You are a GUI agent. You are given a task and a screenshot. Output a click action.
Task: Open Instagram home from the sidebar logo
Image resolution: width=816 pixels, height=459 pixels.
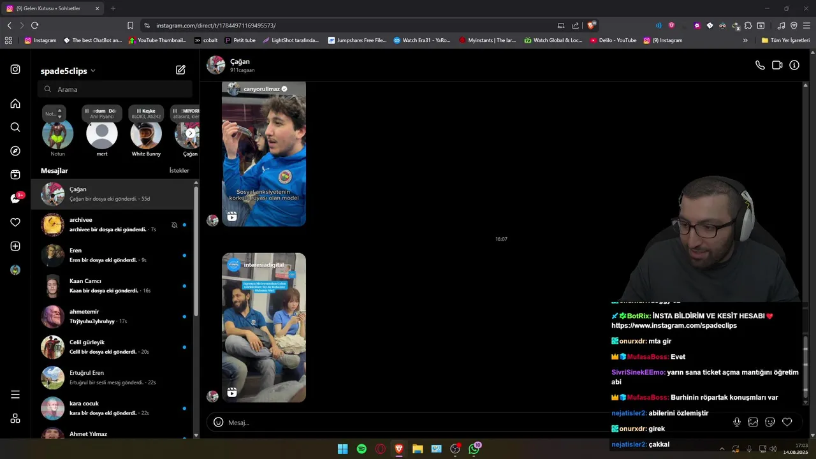15,69
